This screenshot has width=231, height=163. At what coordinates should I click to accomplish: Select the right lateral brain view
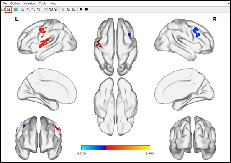point(185,40)
